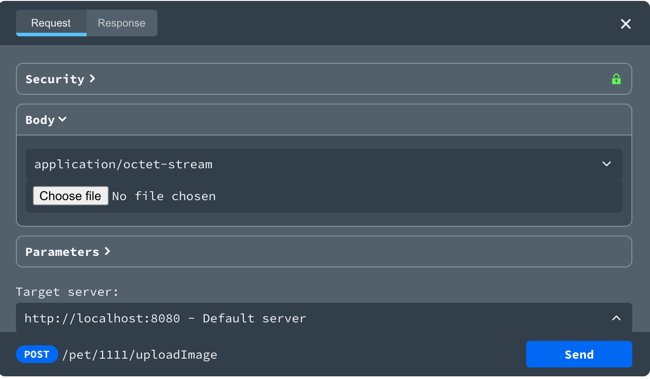
Task: Click the /pet/1111/uploadImage path text
Action: [x=140, y=355]
